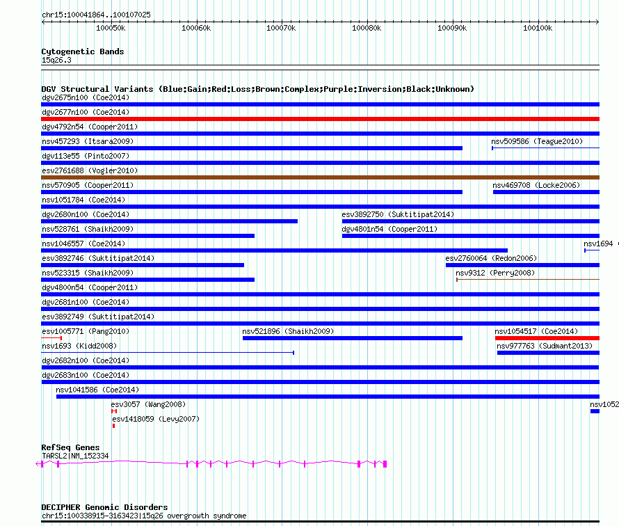Viewport: 619px width, 526px height.
Task: Select the RefSeq Genes track title
Action: (70, 447)
